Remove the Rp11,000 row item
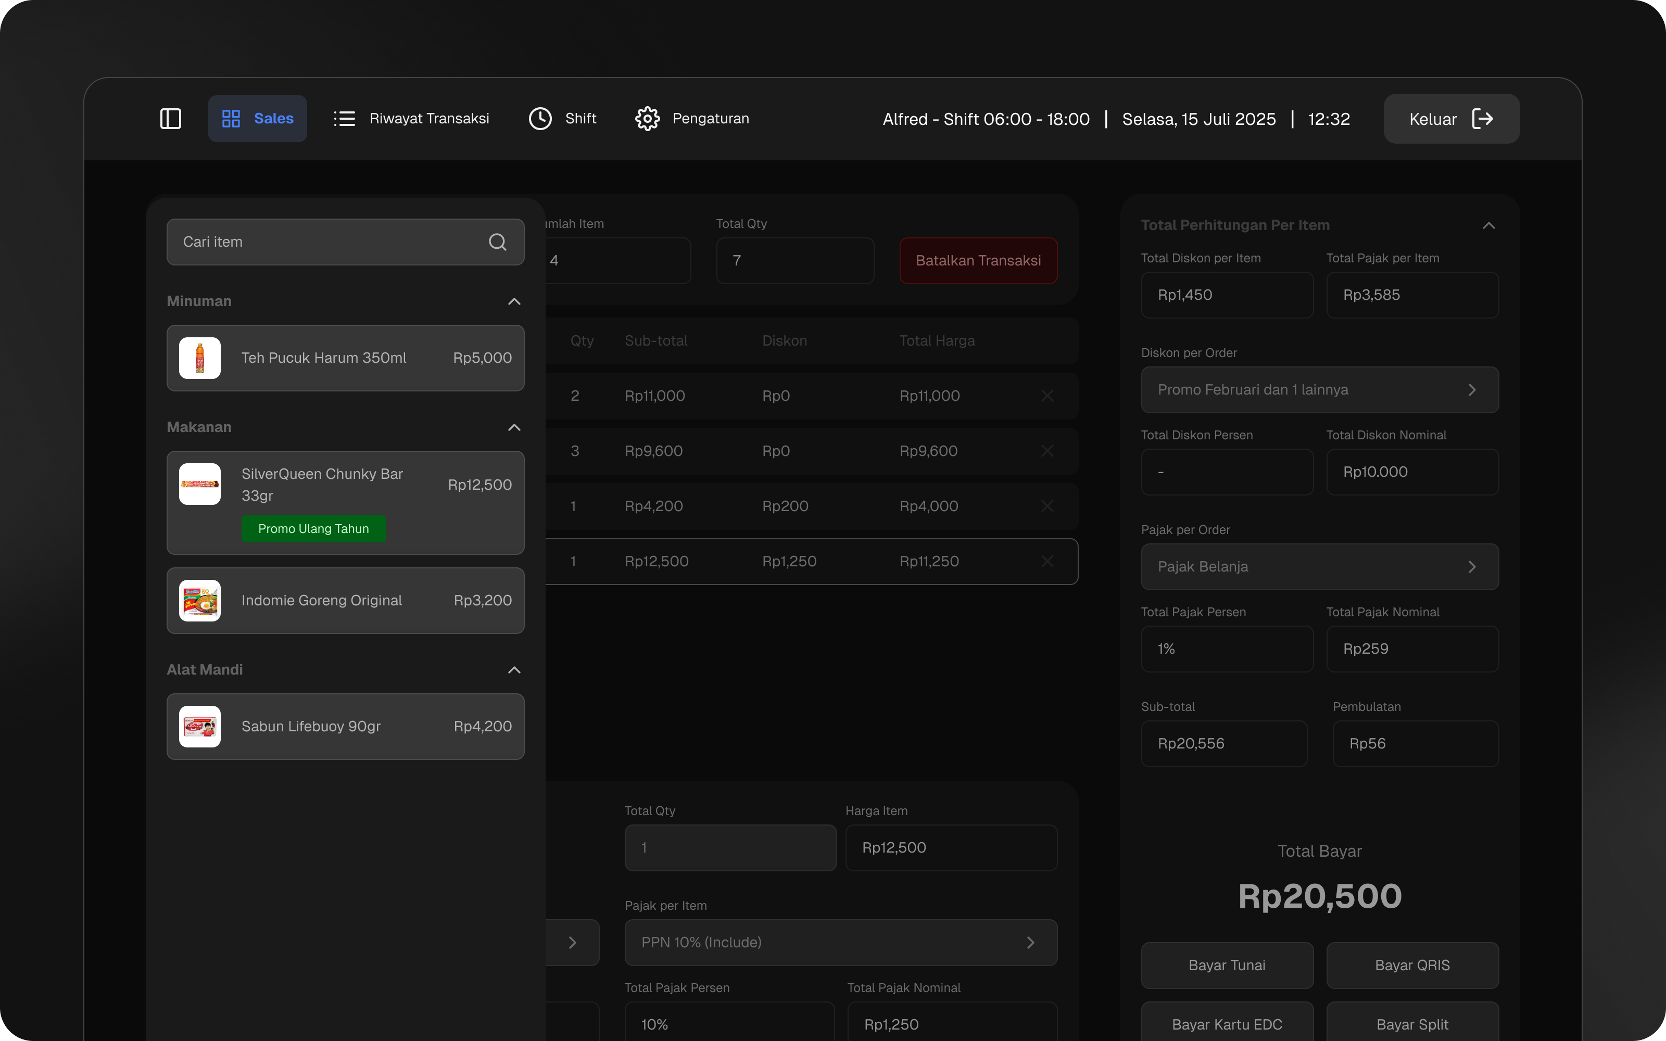Viewport: 1666px width, 1041px height. coord(1047,396)
